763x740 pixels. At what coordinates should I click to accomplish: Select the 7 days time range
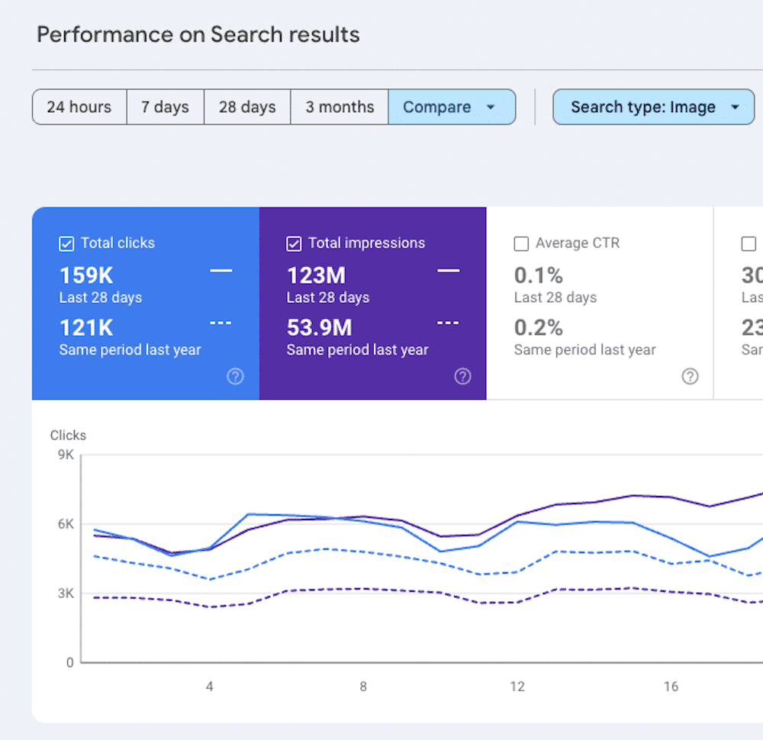pyautogui.click(x=165, y=107)
